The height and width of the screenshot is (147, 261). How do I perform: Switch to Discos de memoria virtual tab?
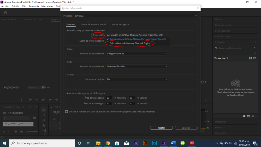pyautogui.click(x=93, y=25)
